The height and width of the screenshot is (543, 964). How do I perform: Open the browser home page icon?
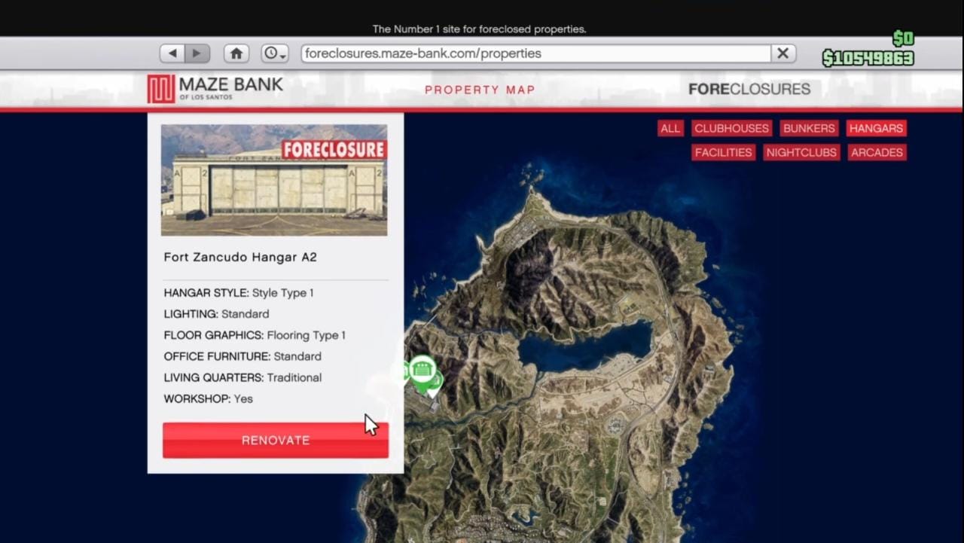click(x=236, y=53)
